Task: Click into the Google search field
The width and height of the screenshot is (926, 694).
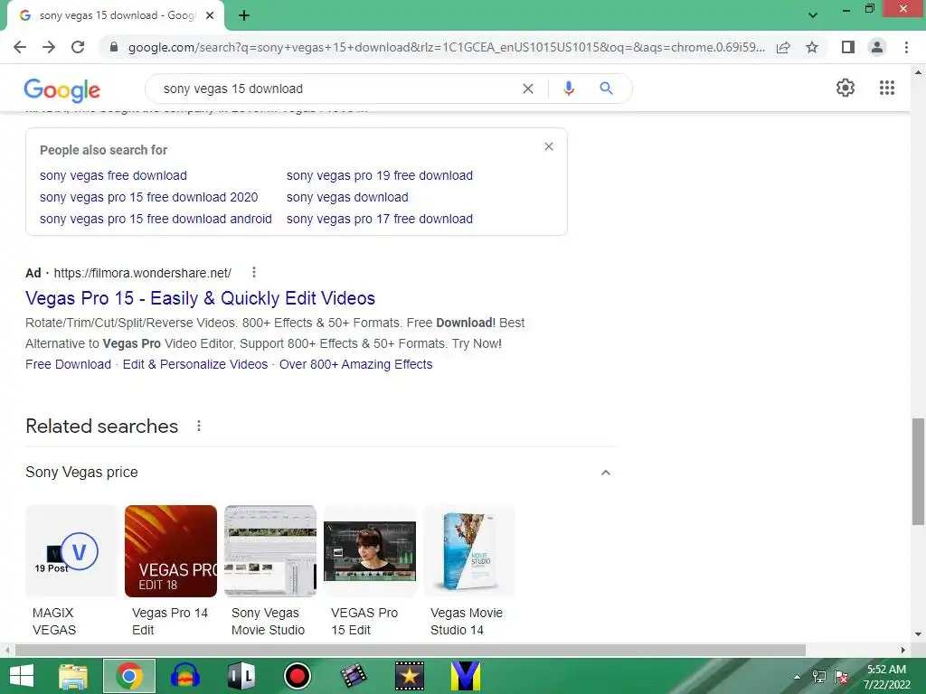Action: 336,89
